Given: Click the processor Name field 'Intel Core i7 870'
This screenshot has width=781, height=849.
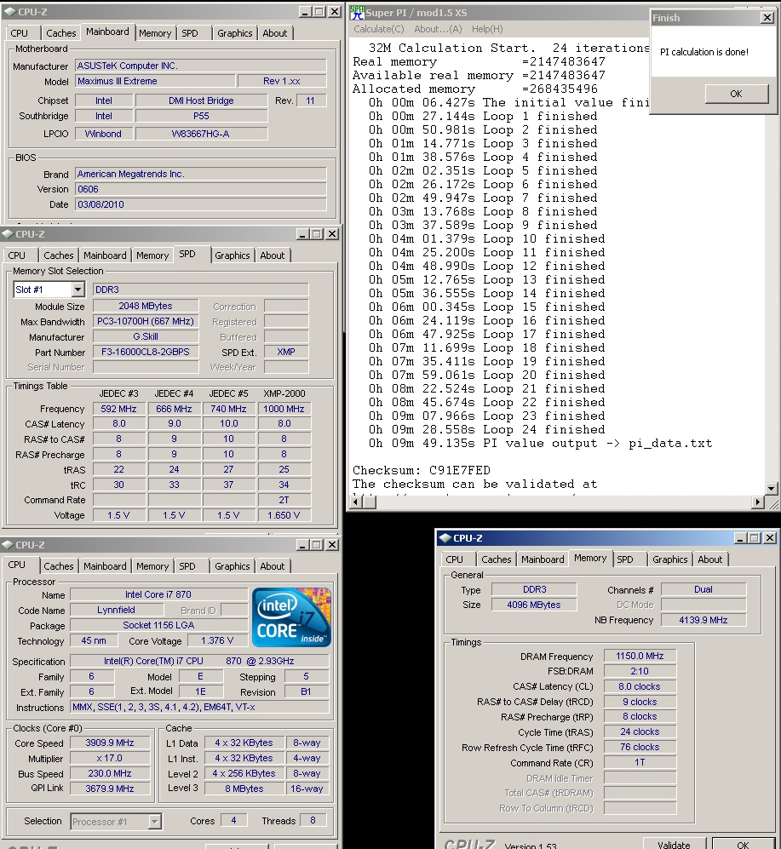Looking at the screenshot, I should [x=158, y=594].
